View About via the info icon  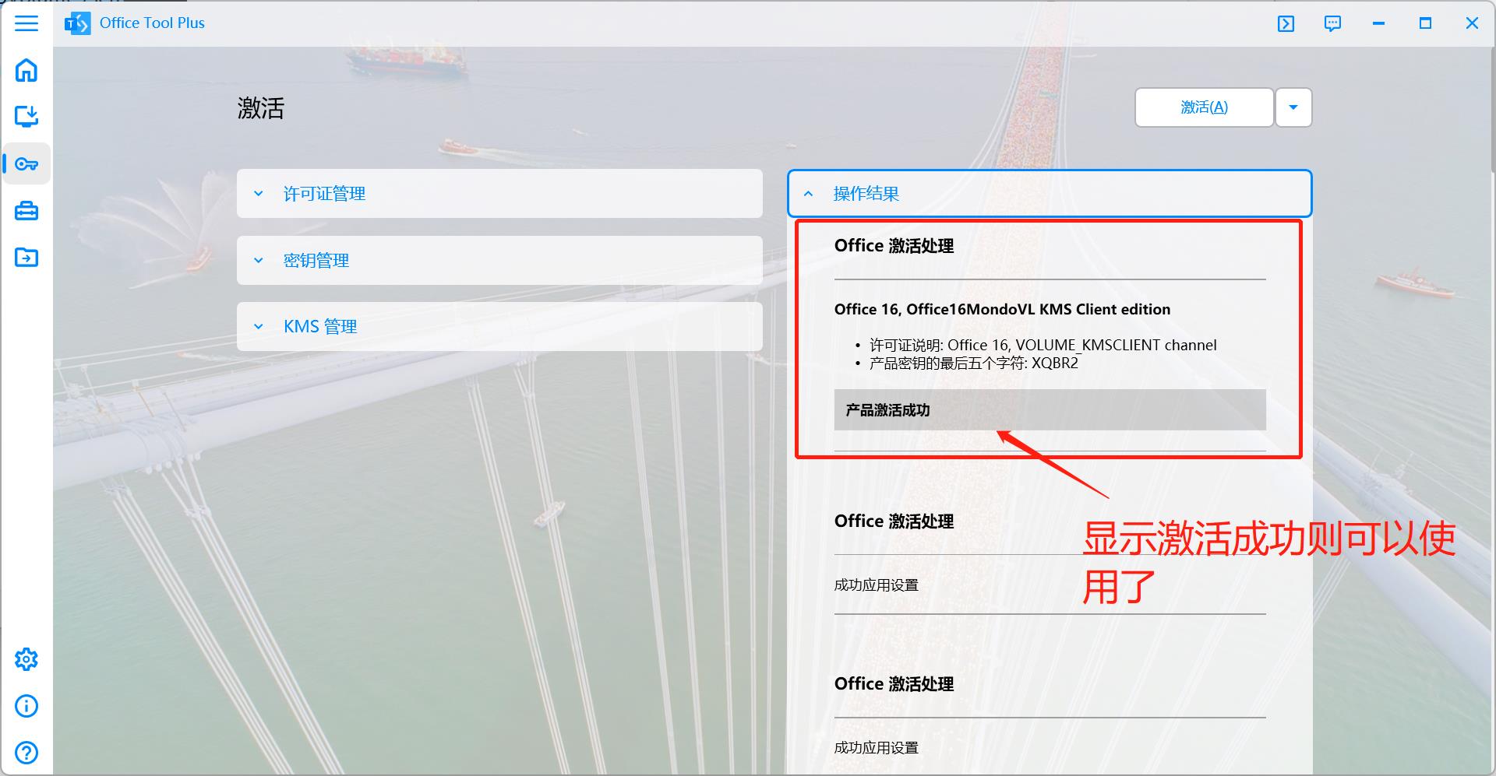(26, 706)
